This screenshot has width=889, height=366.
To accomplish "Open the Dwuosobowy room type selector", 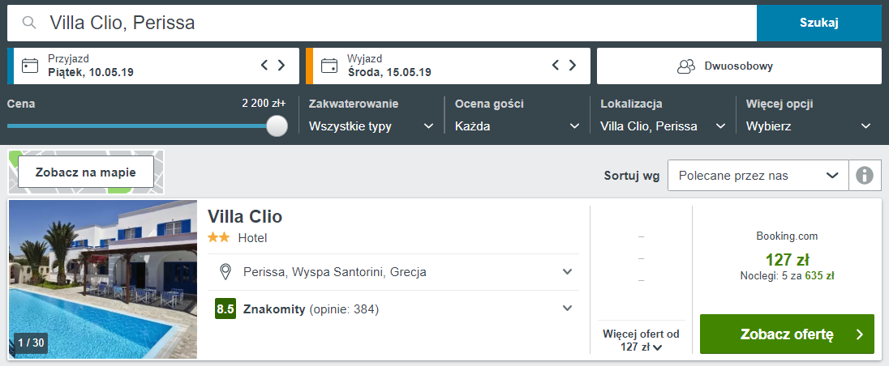I will (x=739, y=66).
